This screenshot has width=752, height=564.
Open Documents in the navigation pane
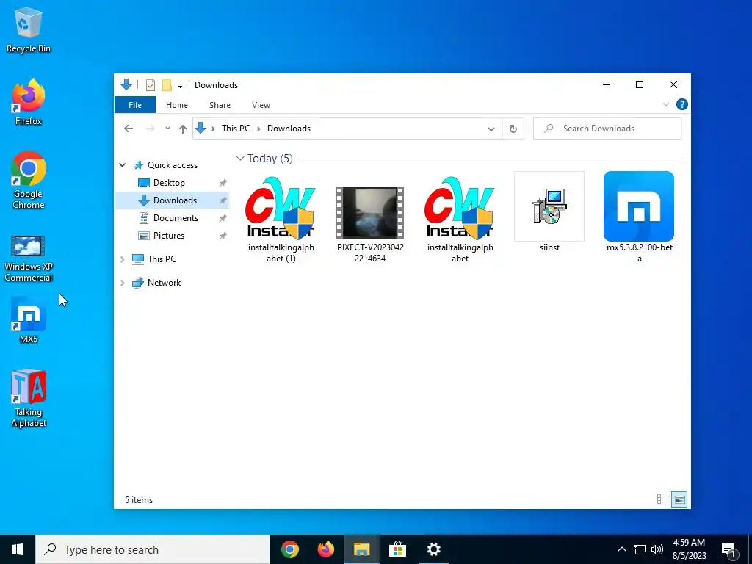coord(176,218)
